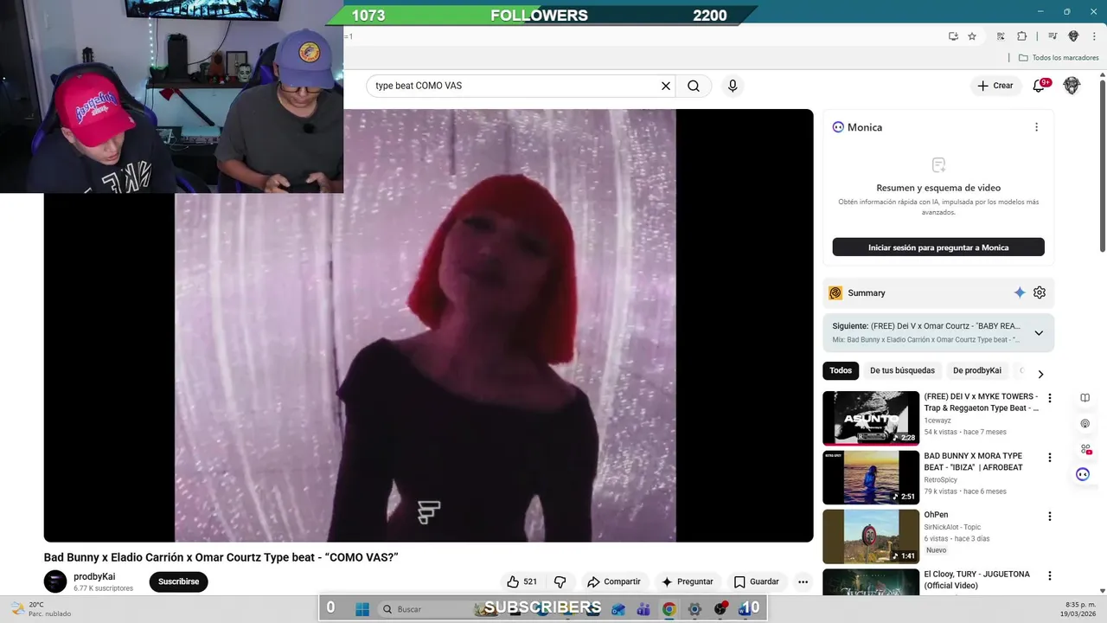Open the Chrome three-dot menu
This screenshot has height=623, width=1107.
1093,36
